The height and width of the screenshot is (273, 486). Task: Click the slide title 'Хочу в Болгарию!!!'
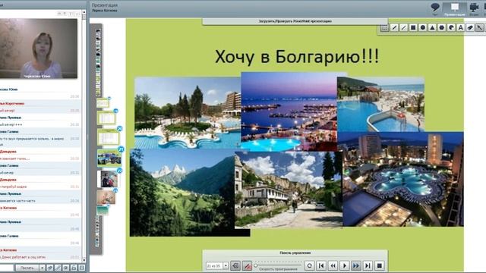(297, 57)
